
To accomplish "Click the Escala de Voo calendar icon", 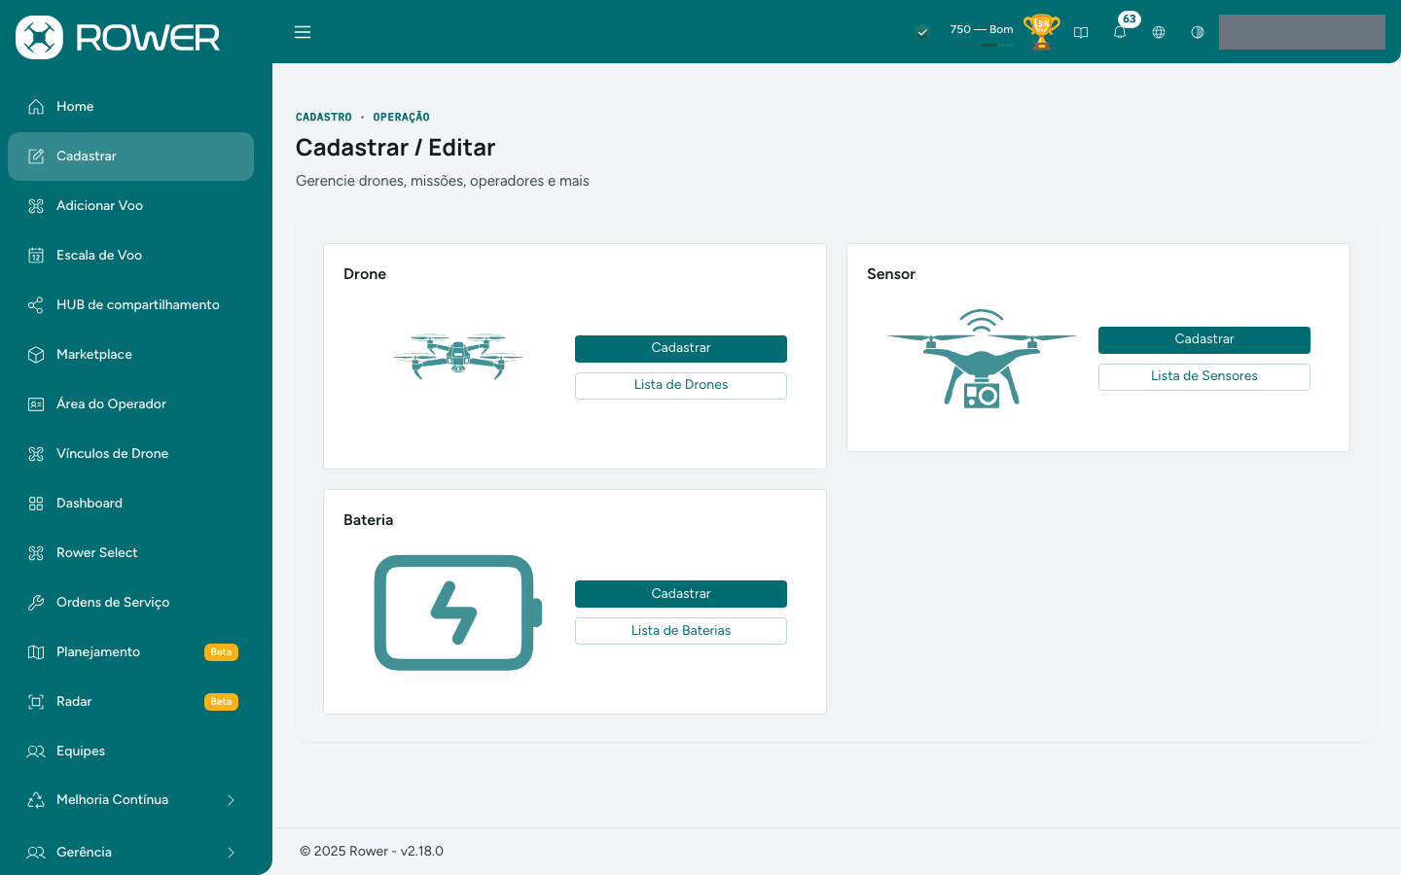I will (36, 256).
